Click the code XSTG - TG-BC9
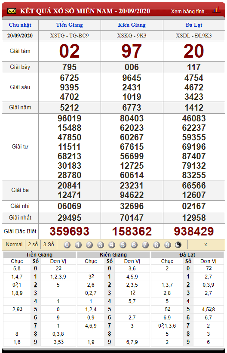Viewport: 227px width, 353px height. (70, 36)
